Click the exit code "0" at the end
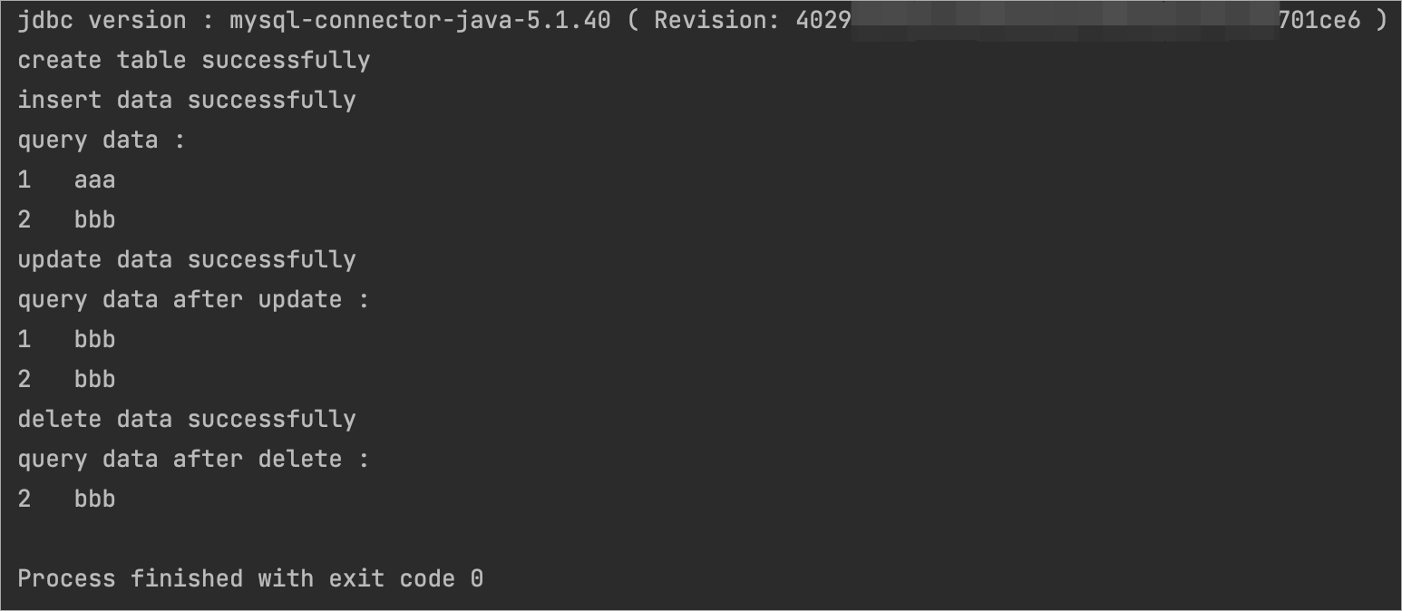Screen dimensions: 1402x611 tap(477, 578)
